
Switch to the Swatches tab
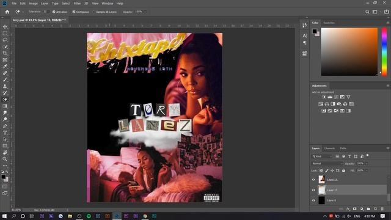tap(329, 23)
